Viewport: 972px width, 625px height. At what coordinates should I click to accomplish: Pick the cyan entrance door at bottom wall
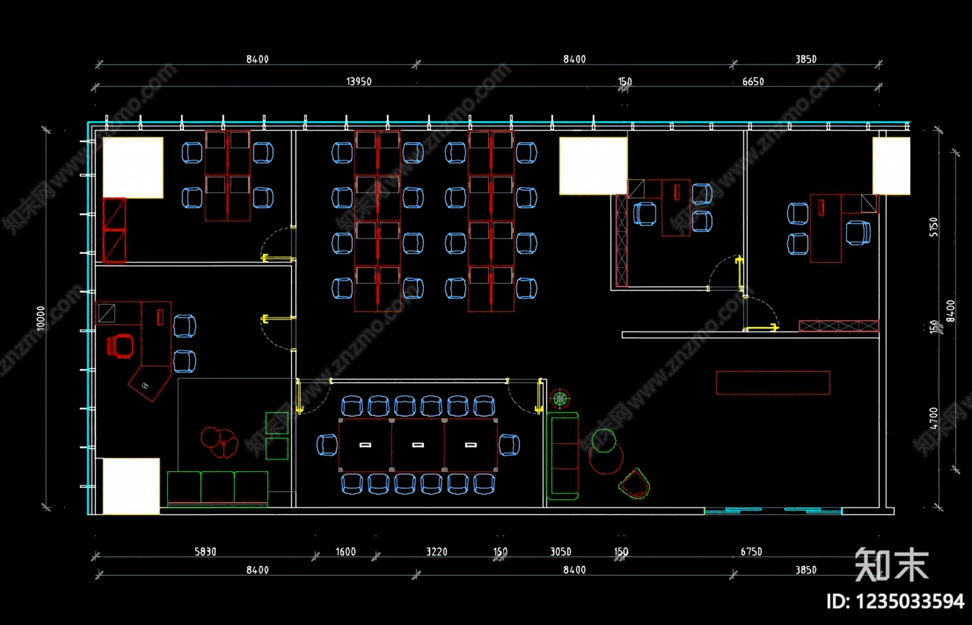pos(773,511)
